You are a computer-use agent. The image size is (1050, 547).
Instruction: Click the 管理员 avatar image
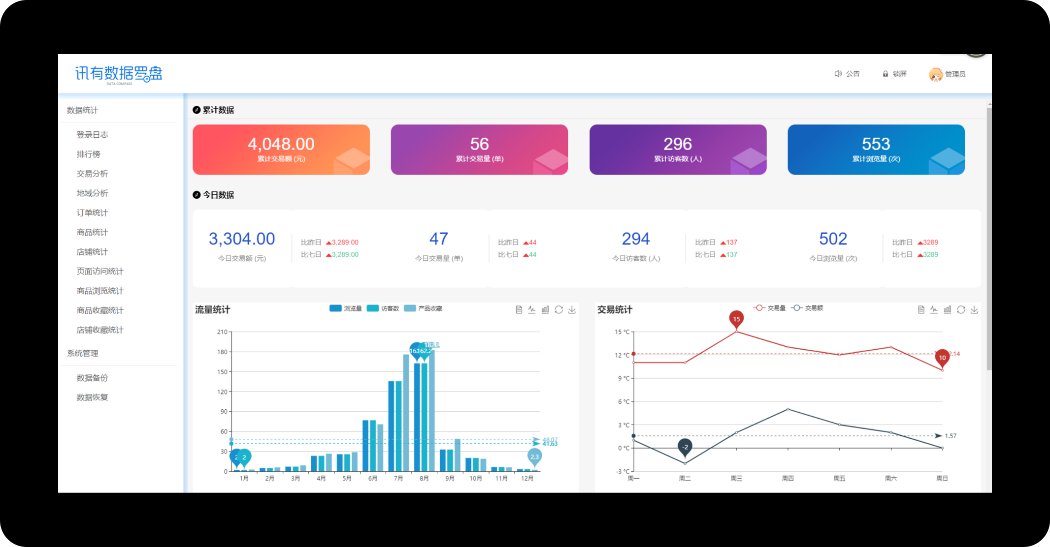coord(936,74)
